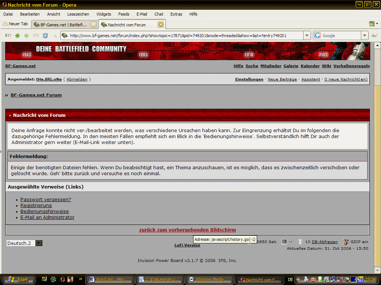Open the Lesezeichen menu
The height and width of the screenshot is (285, 381).
point(78,14)
